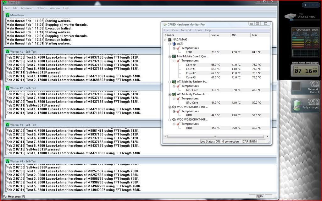
Task: Click the TZ00 max value 84.0 °C
Action: click(257, 52)
